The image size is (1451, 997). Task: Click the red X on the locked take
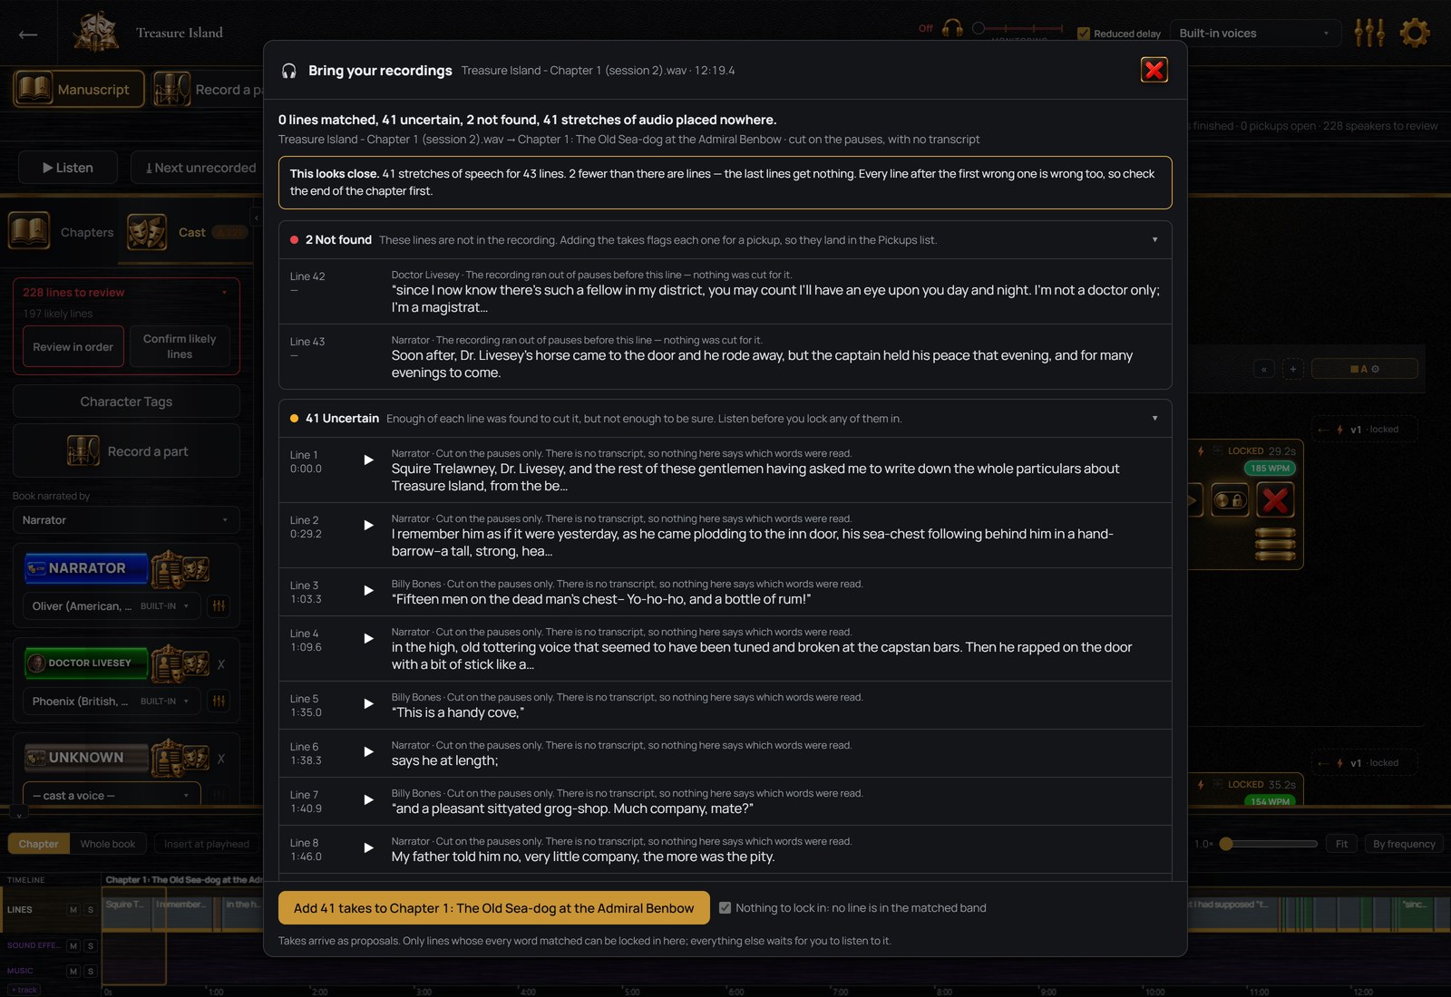pyautogui.click(x=1275, y=500)
